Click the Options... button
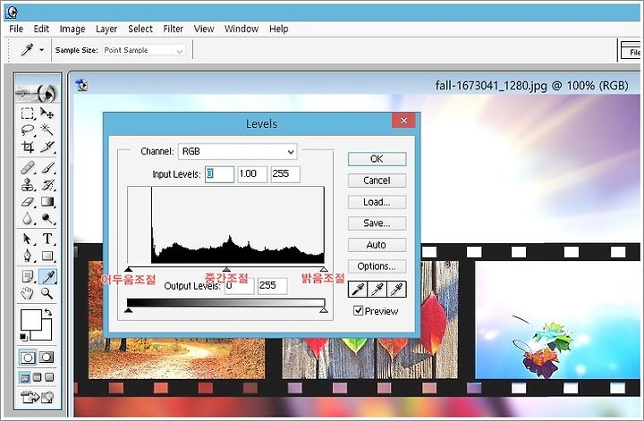This screenshot has height=421, width=644. click(377, 265)
